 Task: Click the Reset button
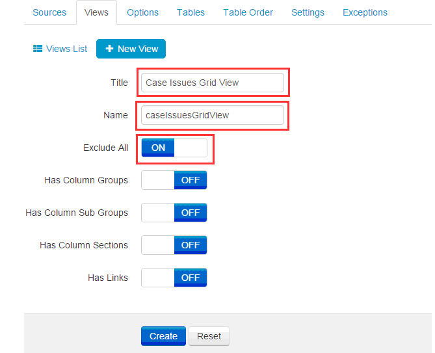point(209,336)
